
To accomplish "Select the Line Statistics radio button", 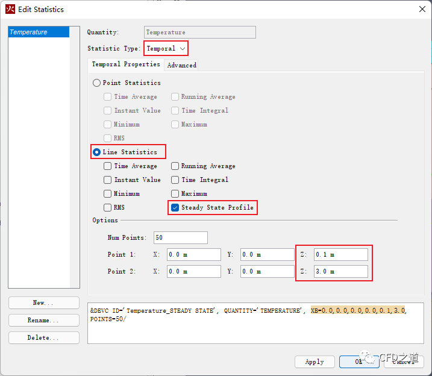I will pyautogui.click(x=96, y=152).
